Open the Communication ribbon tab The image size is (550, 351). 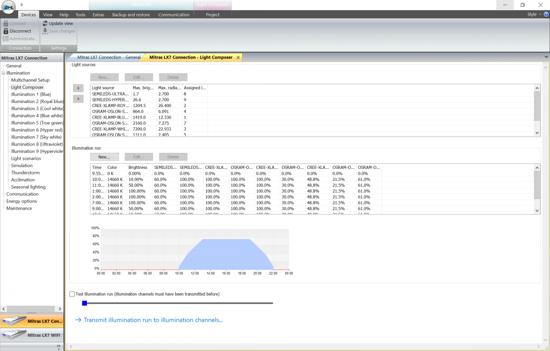pos(174,15)
